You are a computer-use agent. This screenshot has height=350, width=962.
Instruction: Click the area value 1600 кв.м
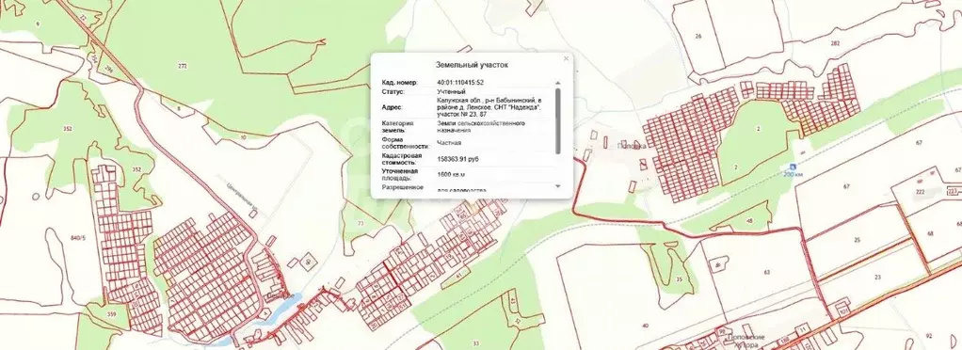point(452,175)
